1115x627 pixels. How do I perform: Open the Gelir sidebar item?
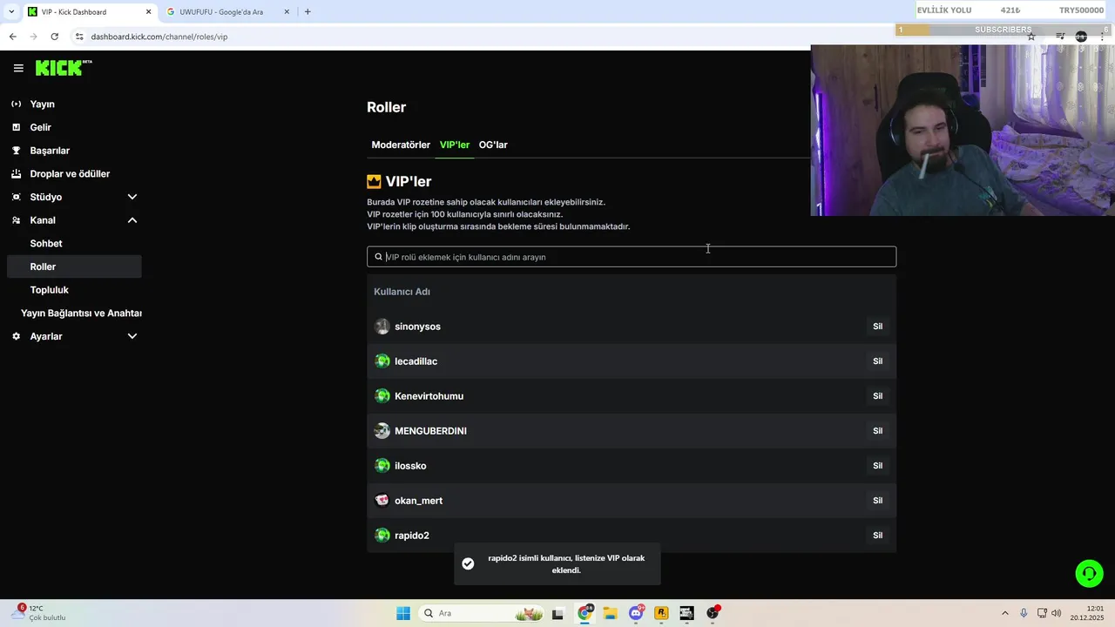(x=40, y=127)
